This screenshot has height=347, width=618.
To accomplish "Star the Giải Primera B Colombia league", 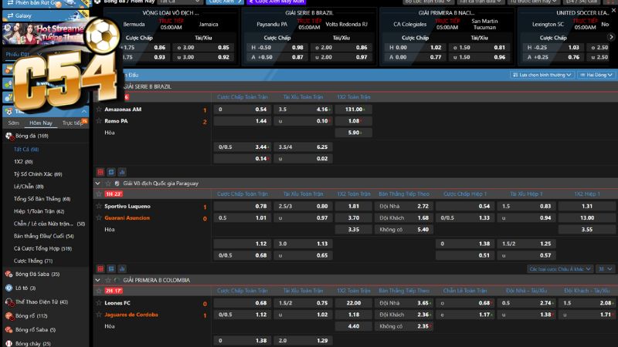I will [107, 280].
